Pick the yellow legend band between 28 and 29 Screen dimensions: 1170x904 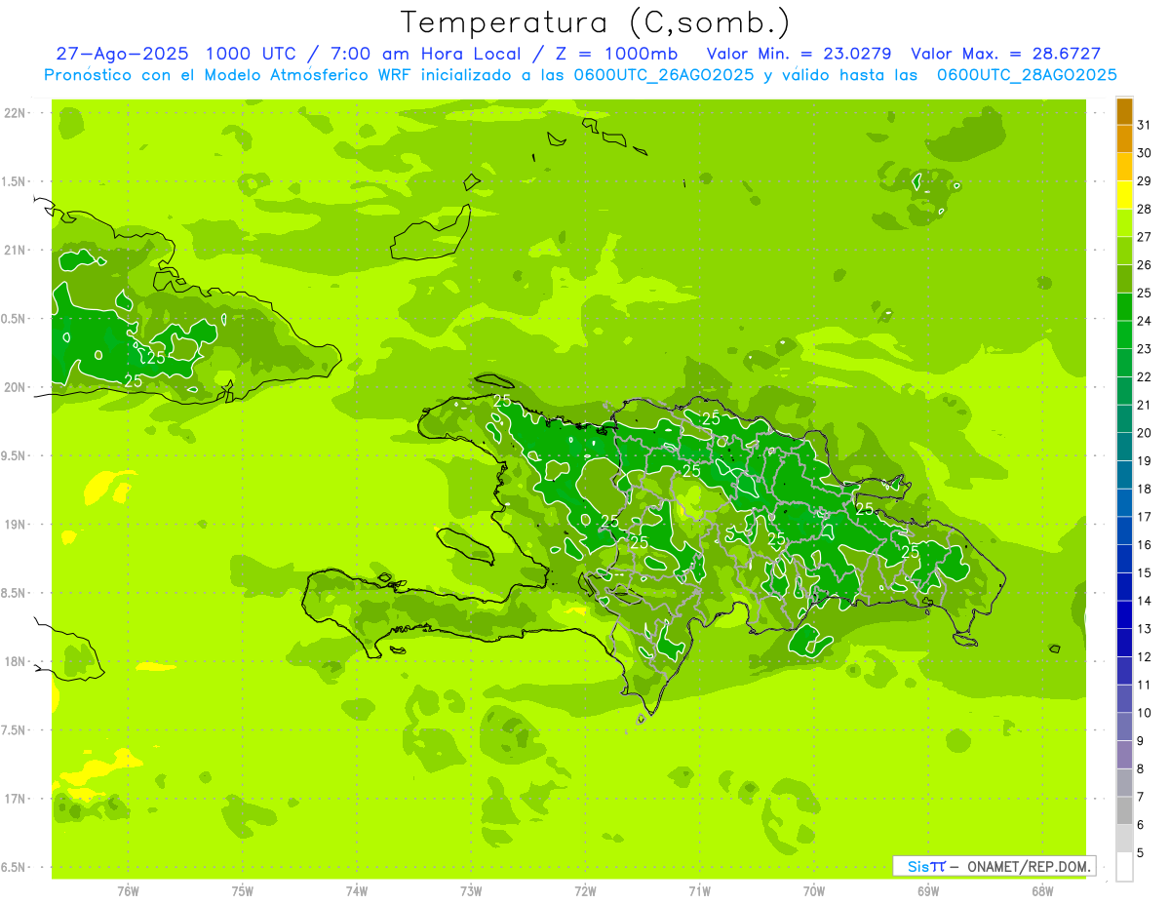[x=1124, y=194]
